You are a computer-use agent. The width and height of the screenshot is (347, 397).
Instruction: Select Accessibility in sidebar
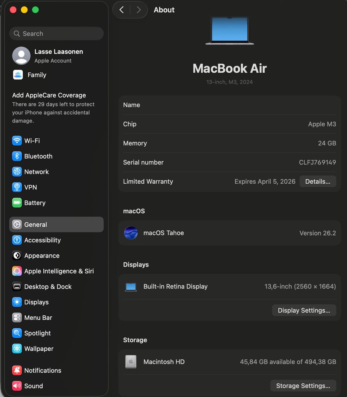(x=56, y=240)
